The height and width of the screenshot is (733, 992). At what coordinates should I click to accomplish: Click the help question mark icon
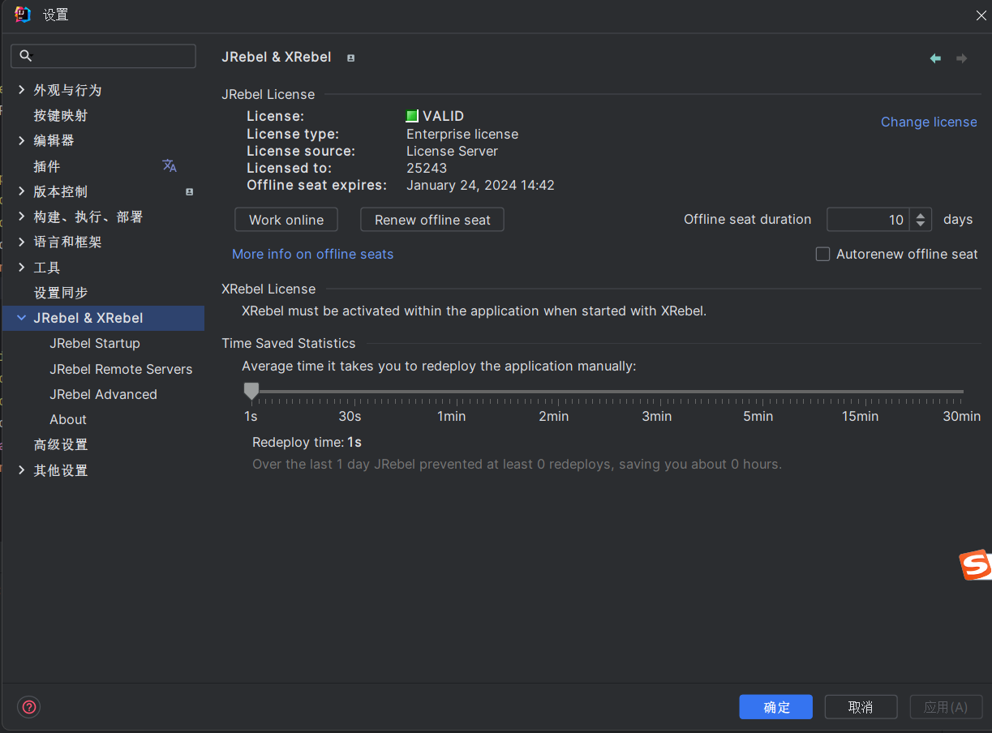(29, 707)
